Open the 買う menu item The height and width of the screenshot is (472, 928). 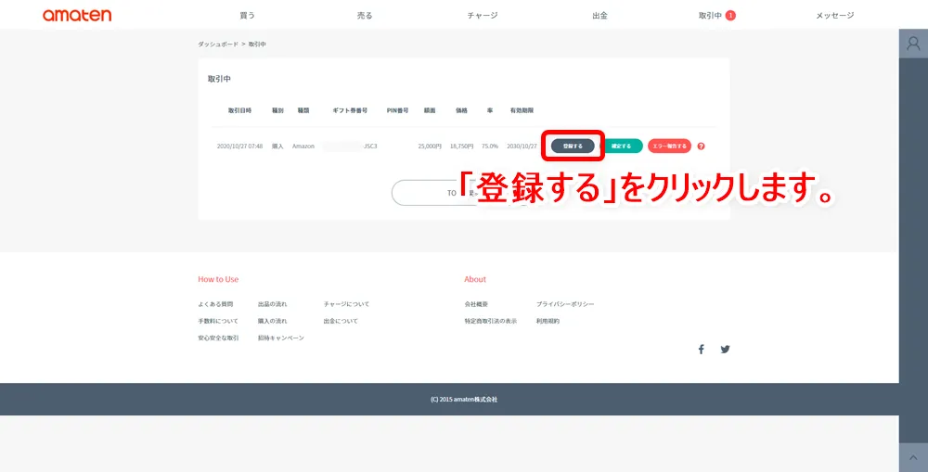(248, 16)
